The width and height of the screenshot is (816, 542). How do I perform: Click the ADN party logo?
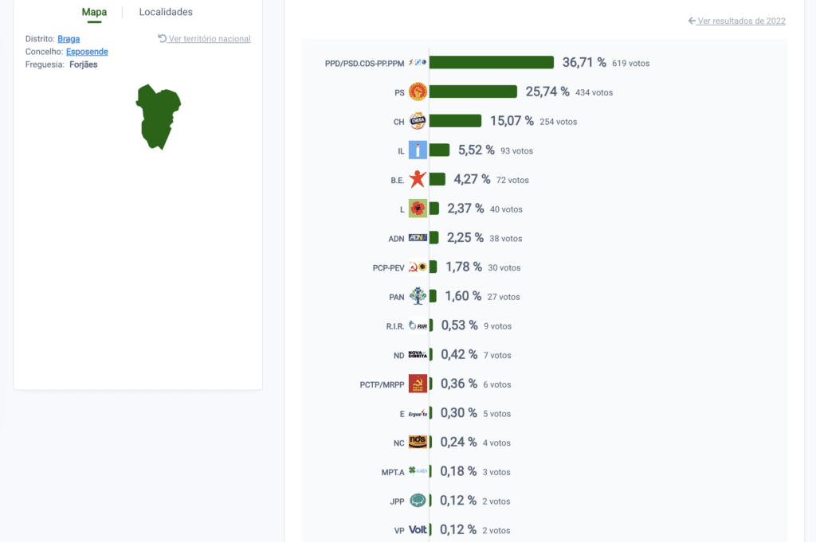[418, 237]
